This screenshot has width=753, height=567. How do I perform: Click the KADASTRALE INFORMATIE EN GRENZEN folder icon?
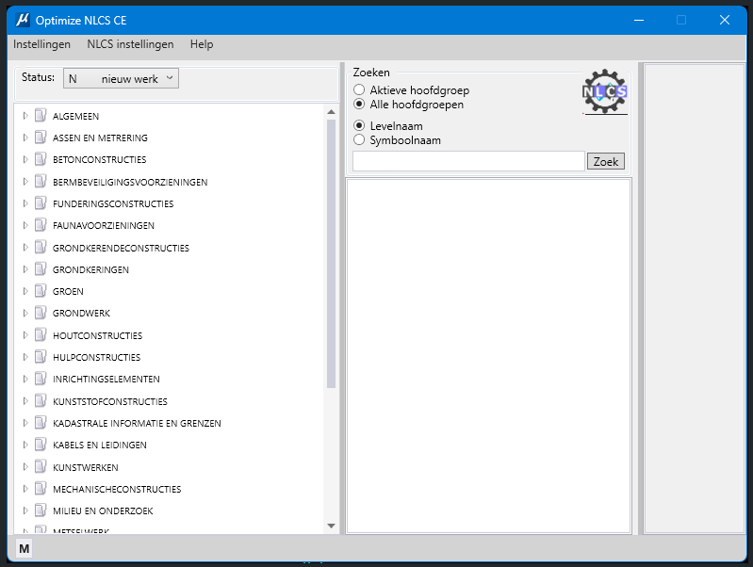pyautogui.click(x=41, y=423)
